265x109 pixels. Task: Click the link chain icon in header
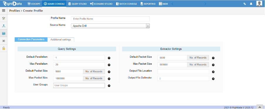coord(244,4)
